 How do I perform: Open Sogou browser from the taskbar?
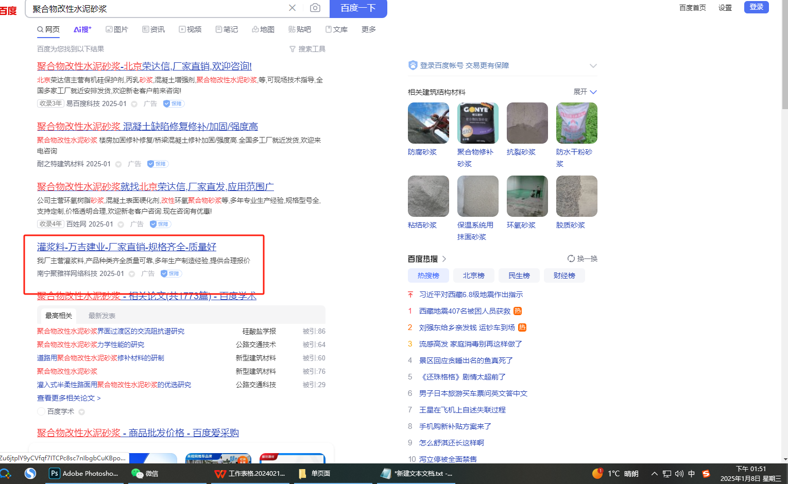(30, 473)
